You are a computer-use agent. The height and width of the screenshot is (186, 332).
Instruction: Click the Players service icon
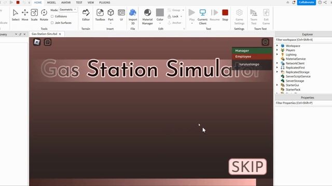[x=282, y=50]
